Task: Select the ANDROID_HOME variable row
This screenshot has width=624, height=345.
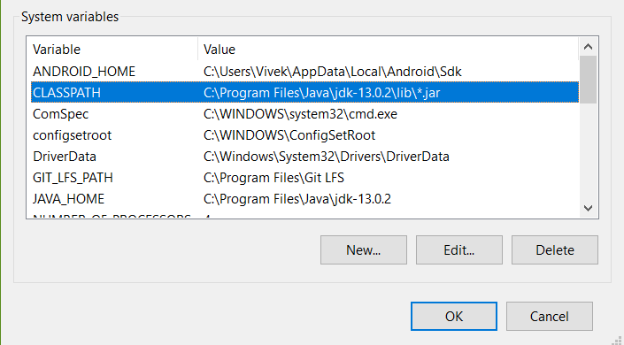Action: click(304, 72)
